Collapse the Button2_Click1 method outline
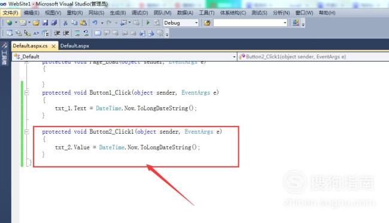Viewport: 389px width, 223px height. pos(26,132)
